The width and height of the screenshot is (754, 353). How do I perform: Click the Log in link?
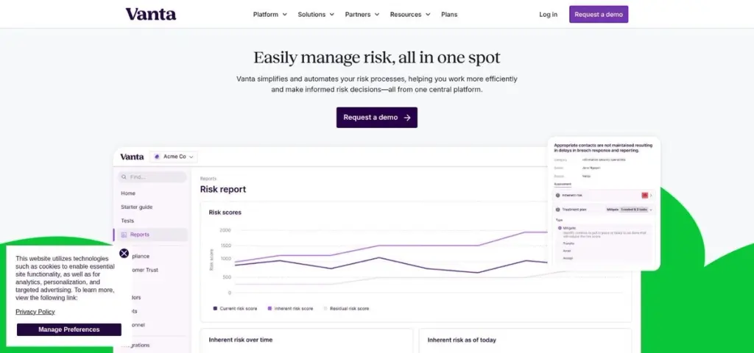[548, 15]
